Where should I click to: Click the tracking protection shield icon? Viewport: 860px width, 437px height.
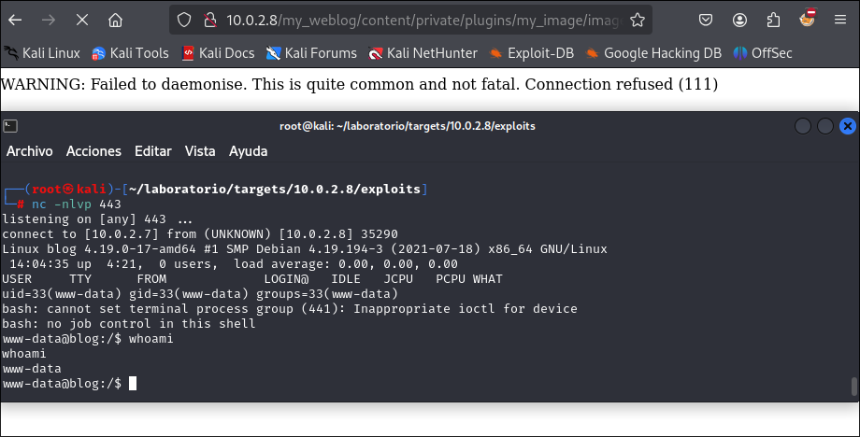[x=184, y=21]
